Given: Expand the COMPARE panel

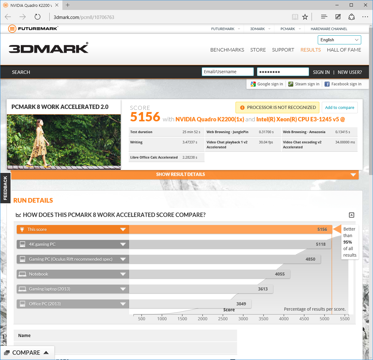Looking at the screenshot, I should point(27,353).
